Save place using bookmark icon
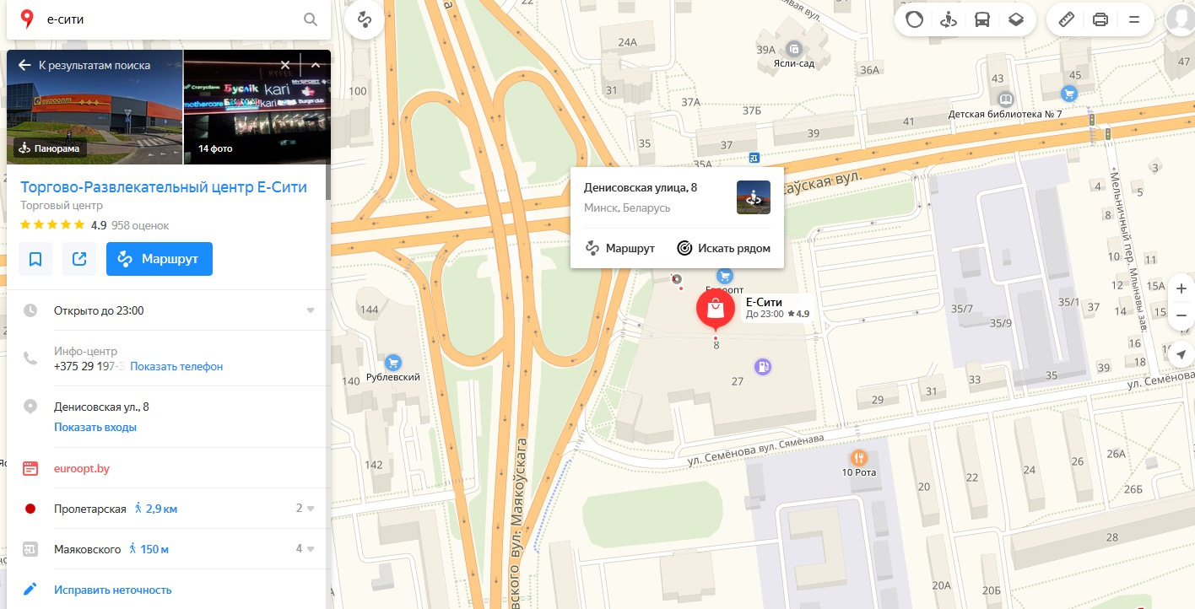The height and width of the screenshot is (609, 1195). [x=35, y=259]
